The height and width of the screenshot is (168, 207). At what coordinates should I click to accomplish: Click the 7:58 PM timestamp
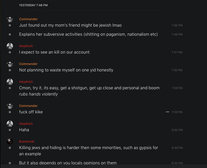[x=177, y=88]
